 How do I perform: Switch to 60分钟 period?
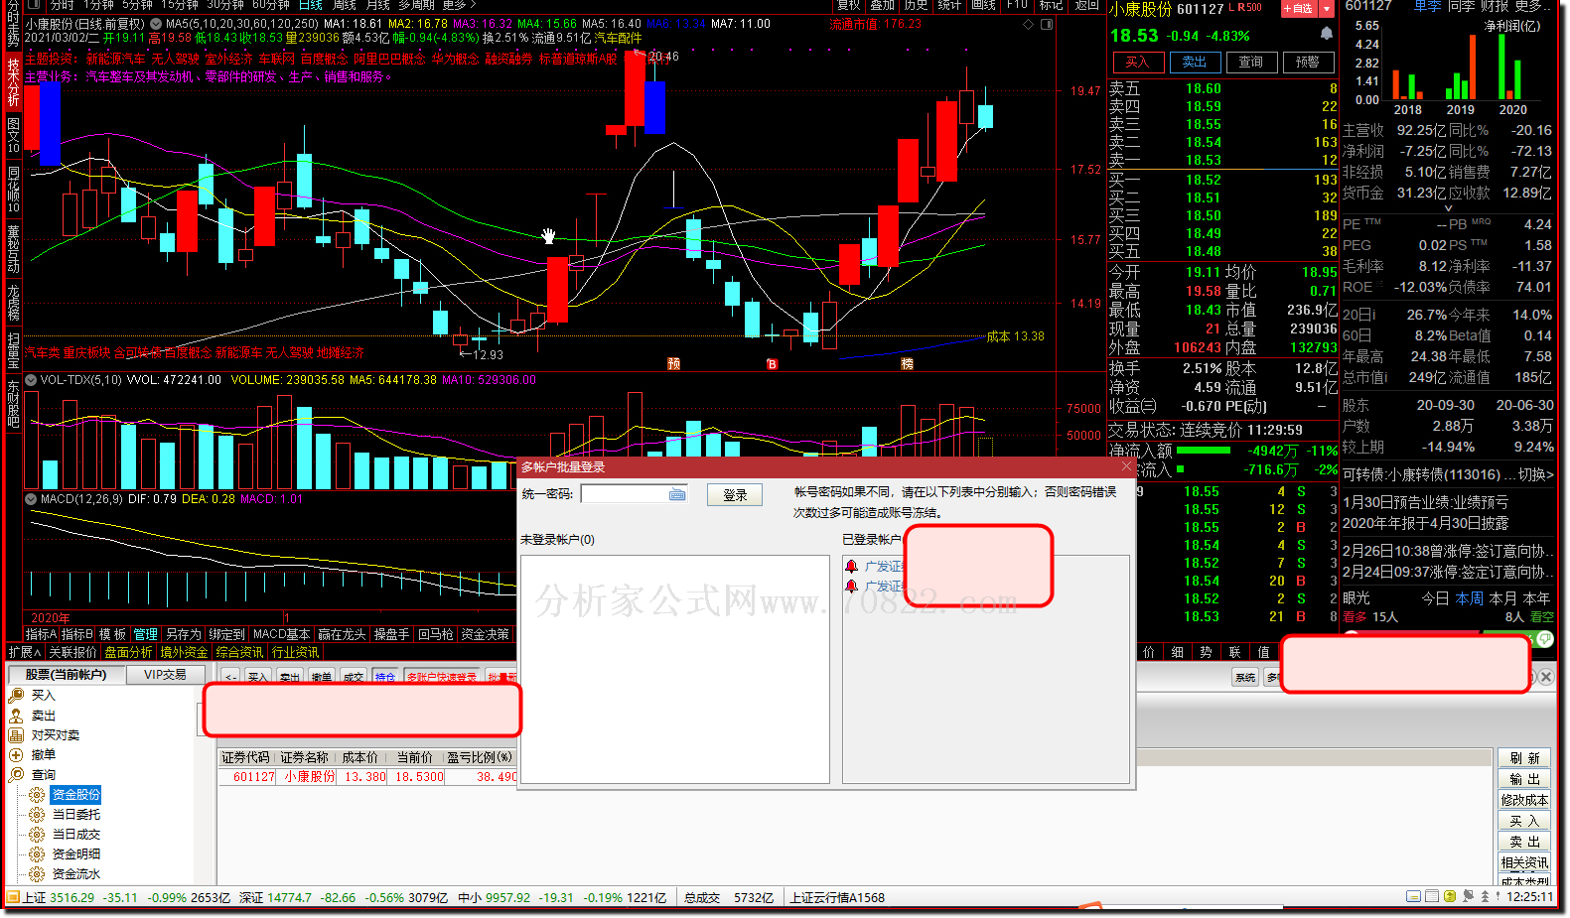tap(271, 5)
